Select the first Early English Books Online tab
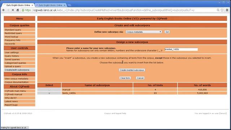 pyautogui.click(x=18, y=5)
